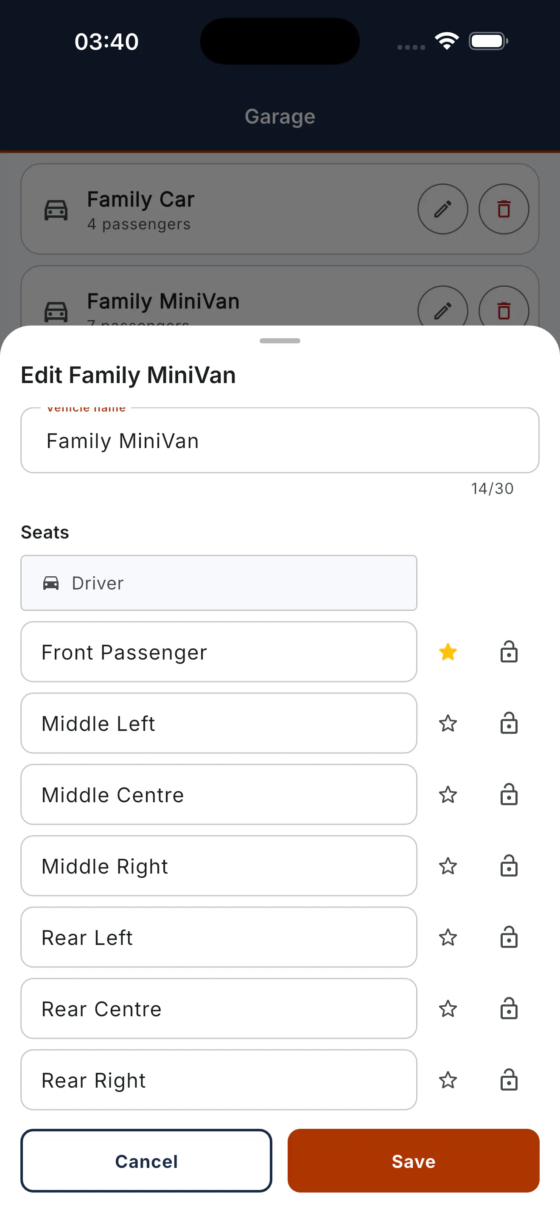The image size is (560, 1218).
Task: Star the Rear Centre seat
Action: 448,1009
